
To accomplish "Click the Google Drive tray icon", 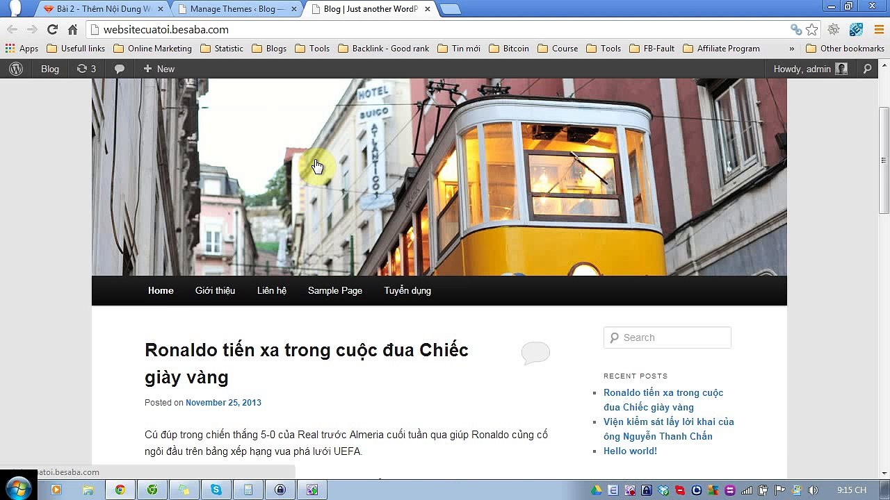I will pos(597,490).
